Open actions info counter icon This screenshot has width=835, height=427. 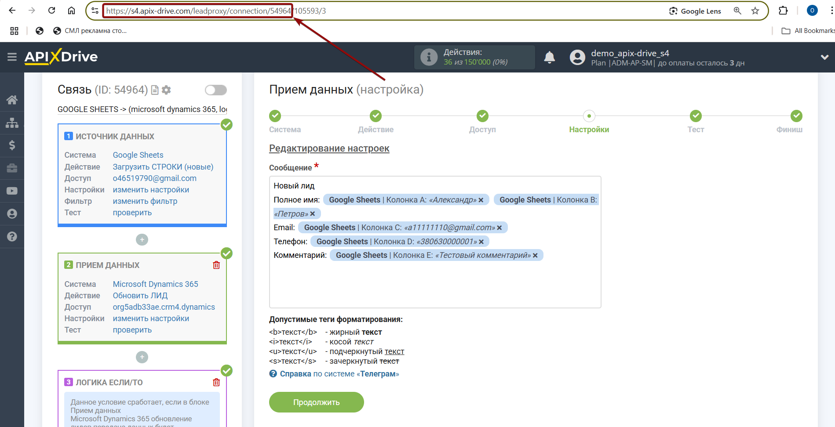[x=429, y=57]
